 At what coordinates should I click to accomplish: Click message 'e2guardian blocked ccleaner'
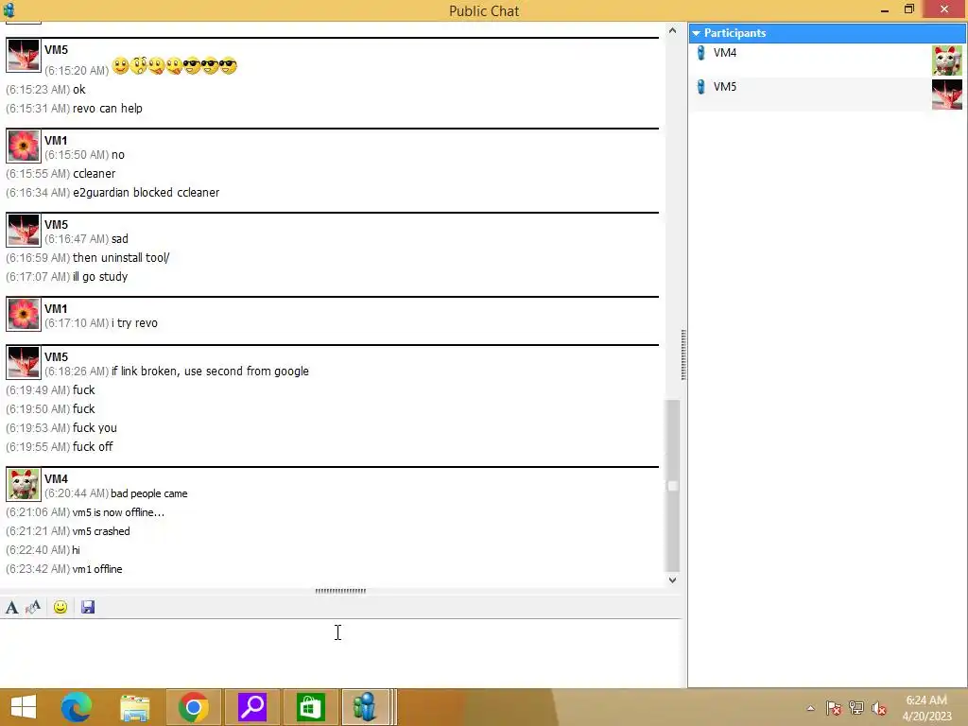(147, 193)
